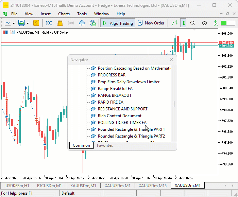Expand the chart type dropdown arrow

pyautogui.click(x=14, y=23)
